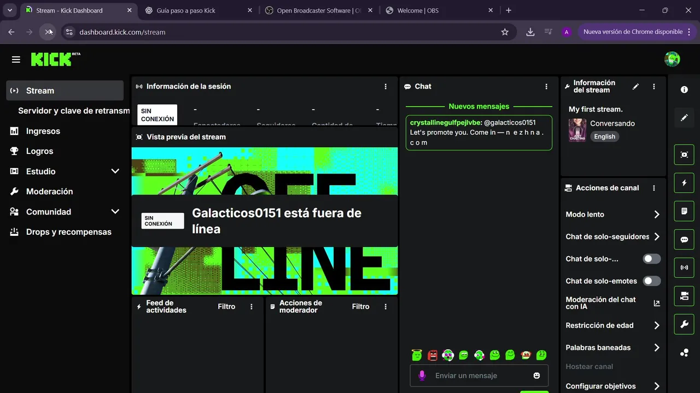The image size is (700, 393).
Task: Open Modo lento settings arrow
Action: pos(657,215)
